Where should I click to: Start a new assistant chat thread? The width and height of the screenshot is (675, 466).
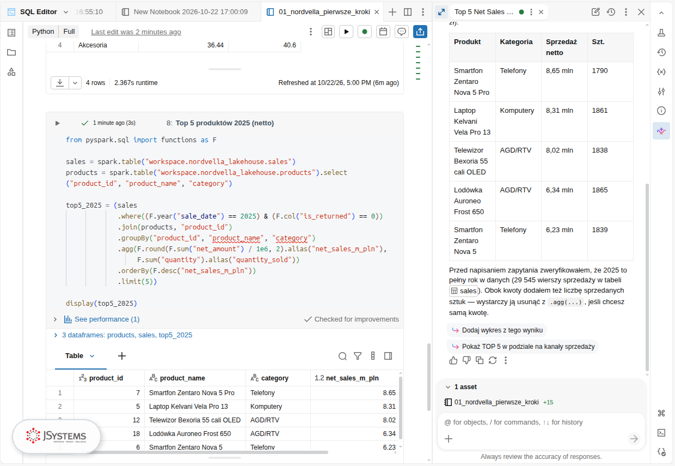(x=596, y=11)
